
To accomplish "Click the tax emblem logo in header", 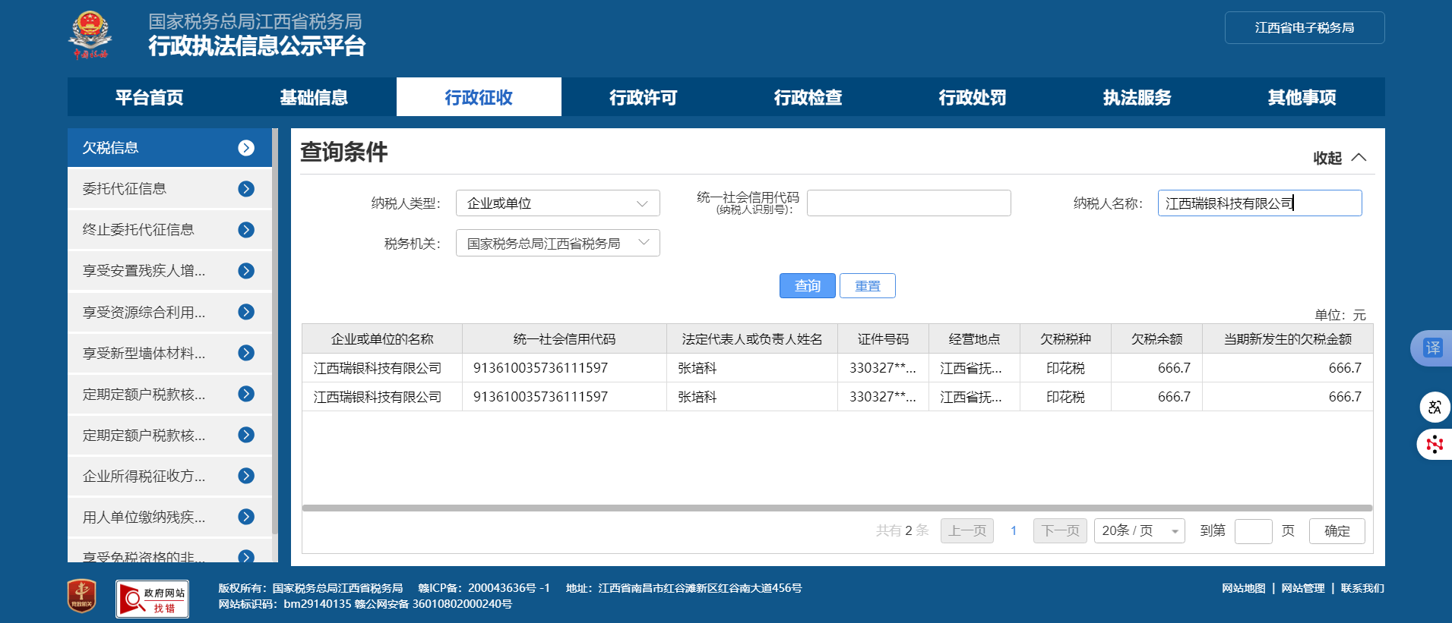I will click(90, 35).
